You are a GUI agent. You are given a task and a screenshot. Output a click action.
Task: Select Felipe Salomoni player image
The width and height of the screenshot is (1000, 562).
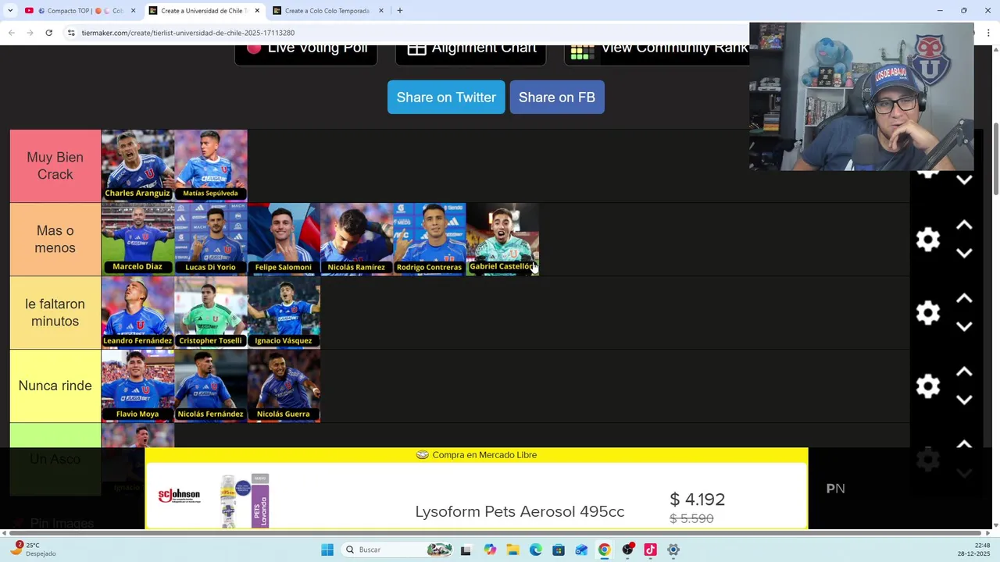click(284, 239)
